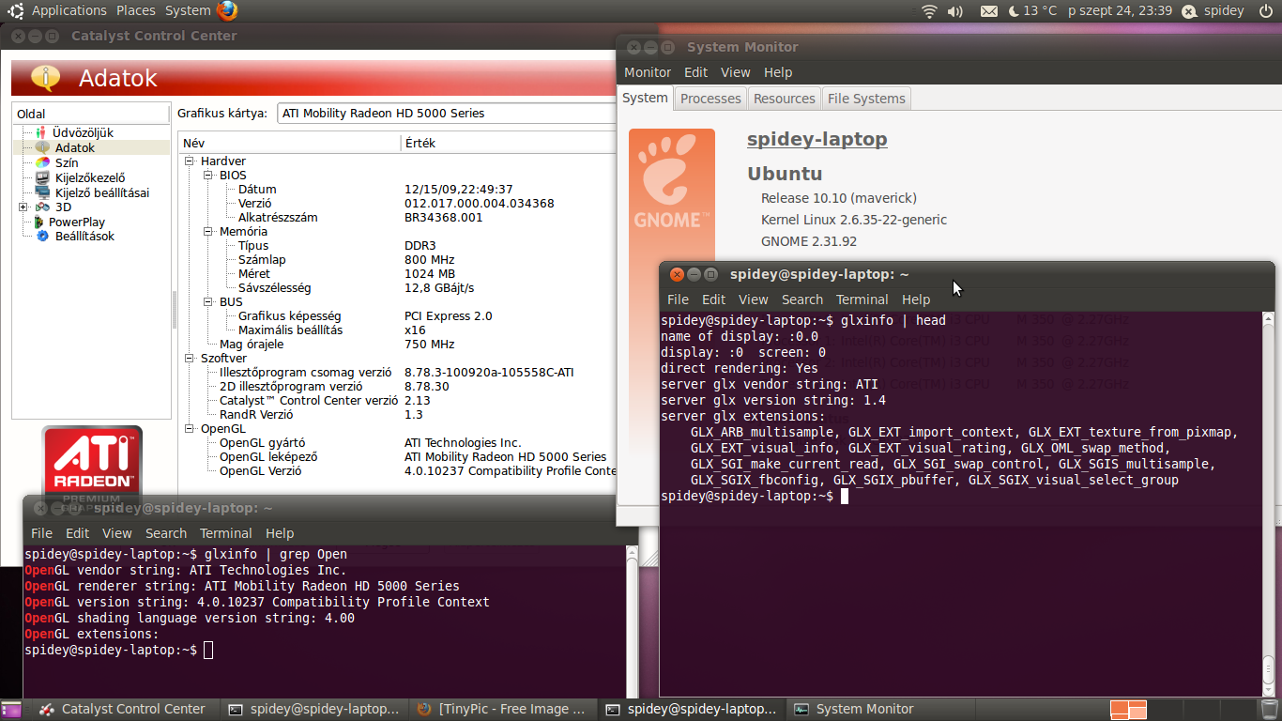Screen dimensions: 1282x721
Task: Open the Grafikus kártya dropdown
Action: (x=447, y=113)
